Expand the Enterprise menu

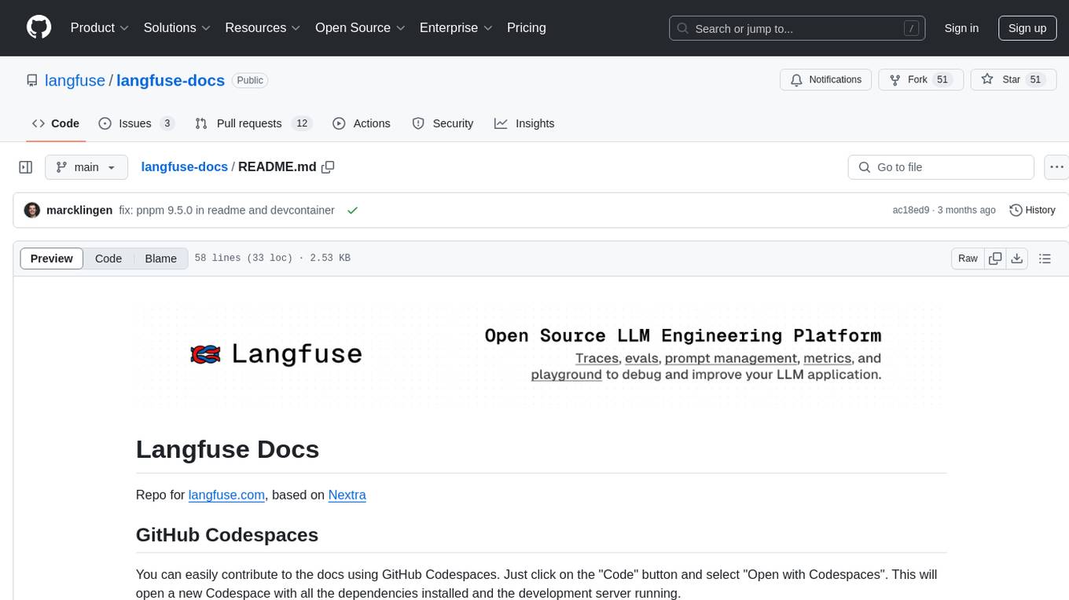tap(456, 27)
